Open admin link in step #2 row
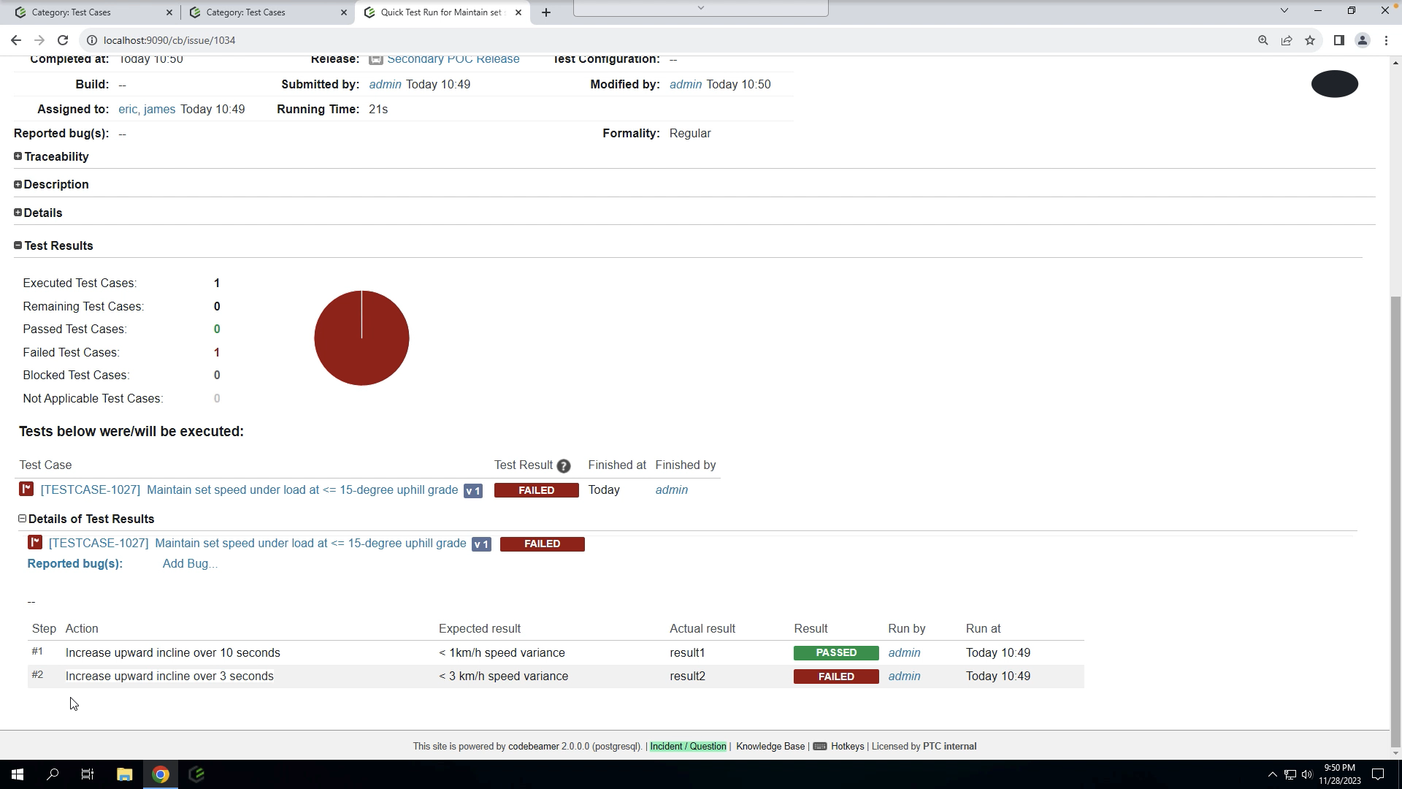Viewport: 1402px width, 789px height. click(904, 676)
